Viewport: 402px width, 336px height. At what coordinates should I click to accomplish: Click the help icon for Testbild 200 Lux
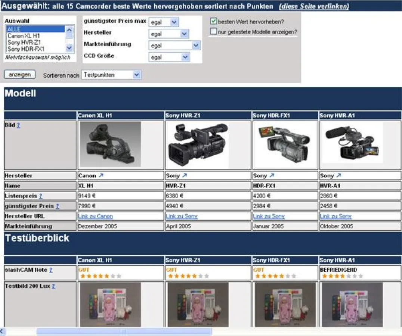coord(53,286)
